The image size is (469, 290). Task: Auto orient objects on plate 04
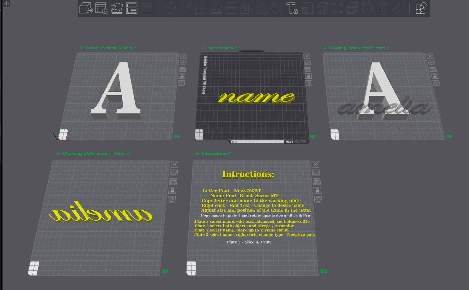pyautogui.click(x=174, y=173)
